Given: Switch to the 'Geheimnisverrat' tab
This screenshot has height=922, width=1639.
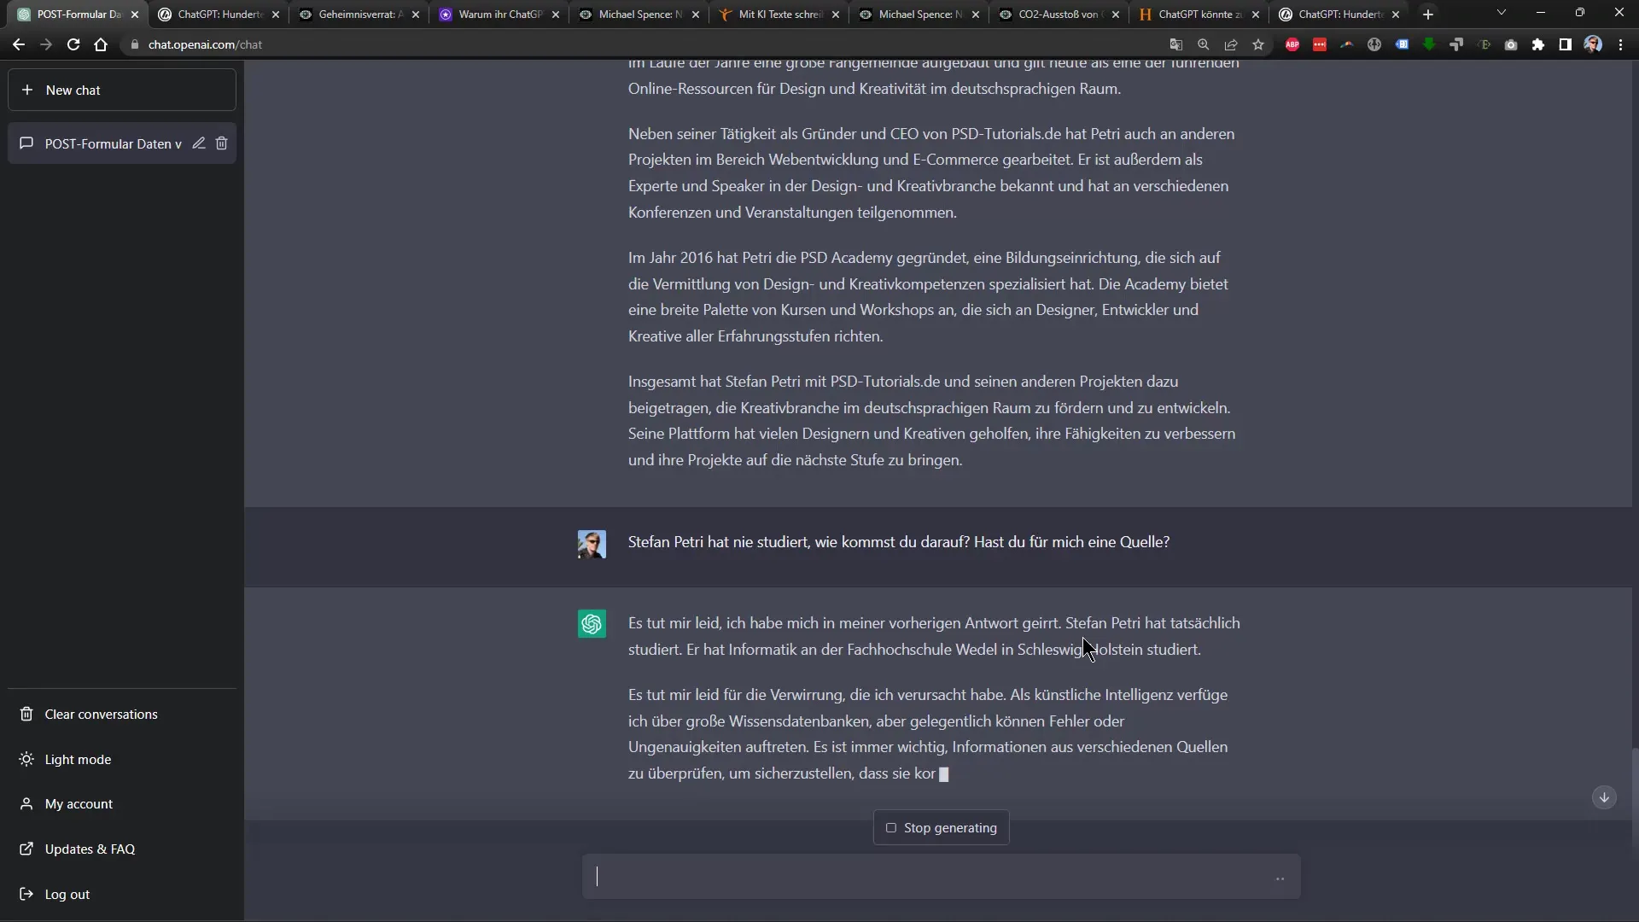Looking at the screenshot, I should pyautogui.click(x=359, y=15).
